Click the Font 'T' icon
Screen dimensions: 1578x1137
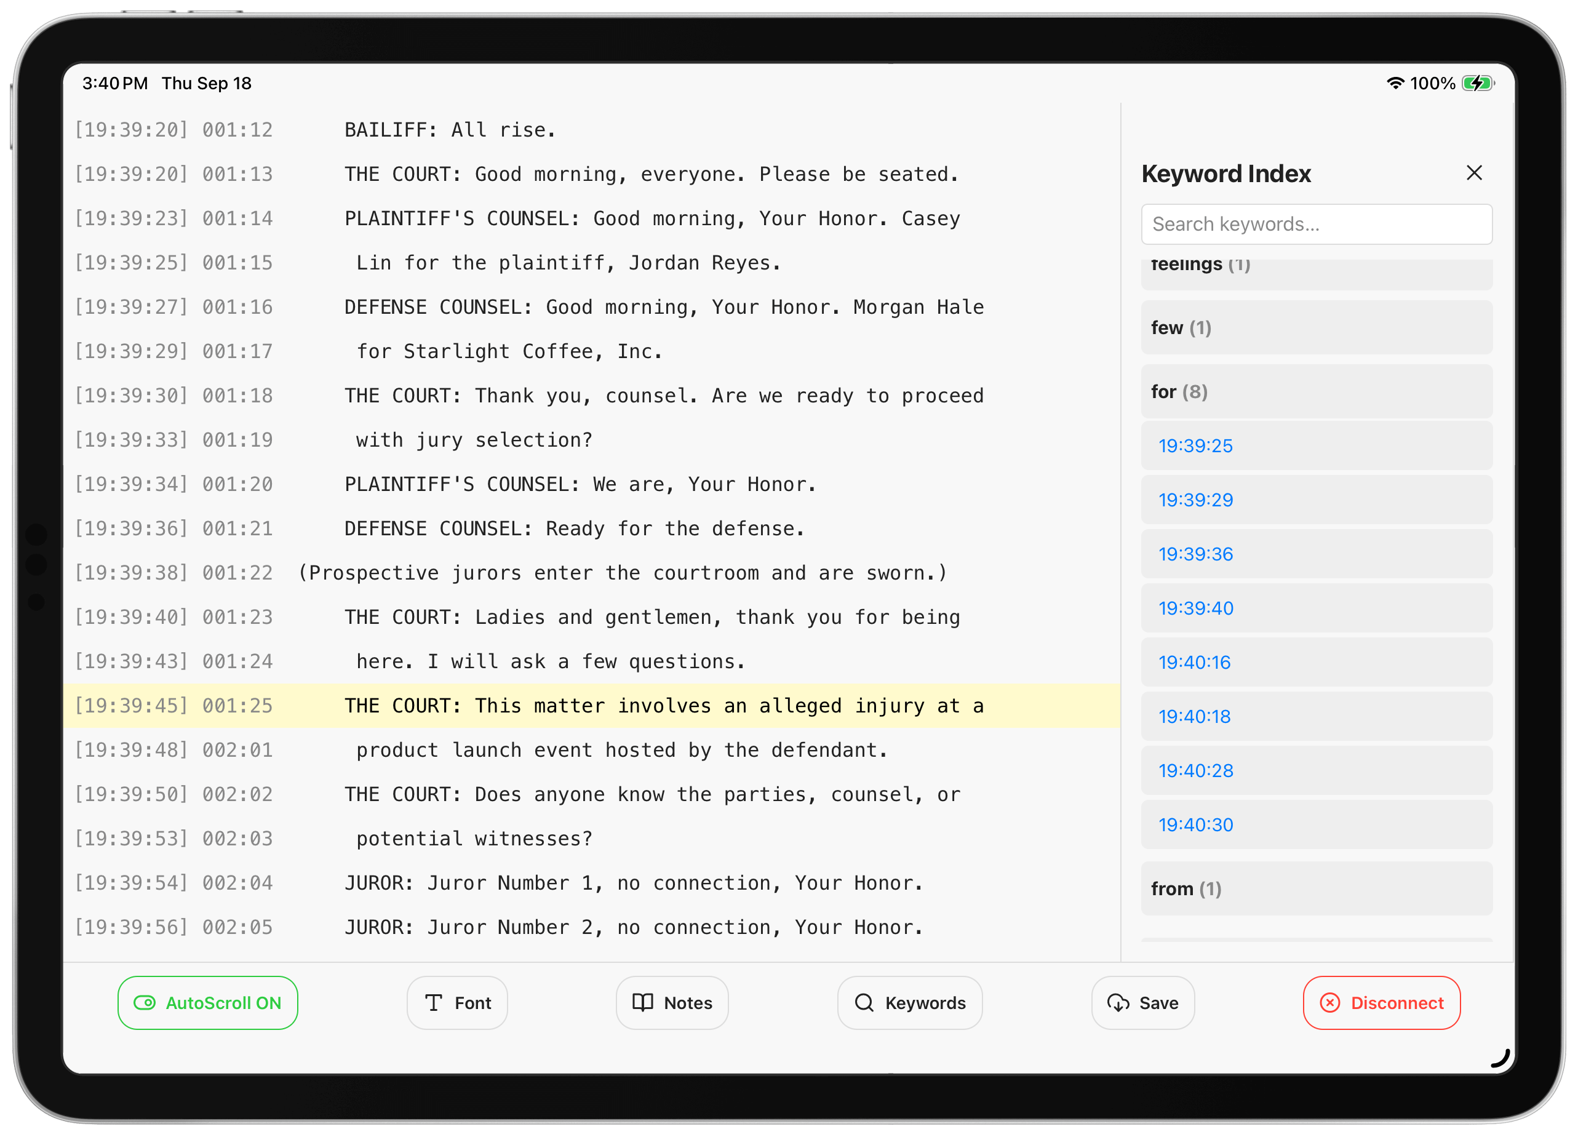[x=434, y=1003]
